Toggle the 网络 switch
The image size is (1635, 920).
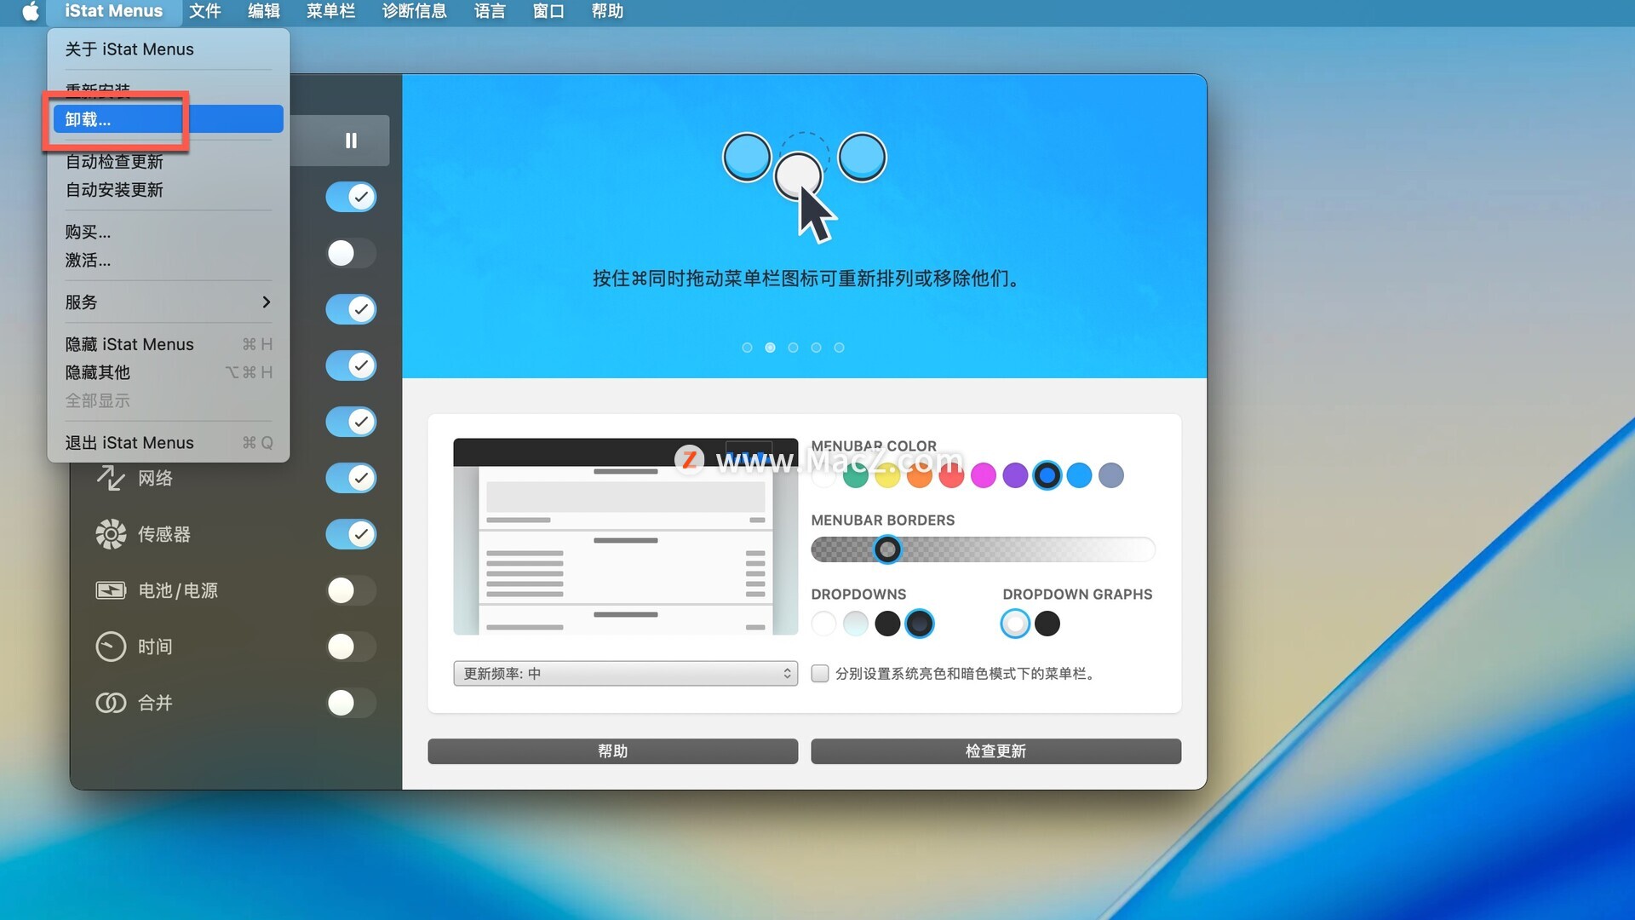(x=351, y=478)
